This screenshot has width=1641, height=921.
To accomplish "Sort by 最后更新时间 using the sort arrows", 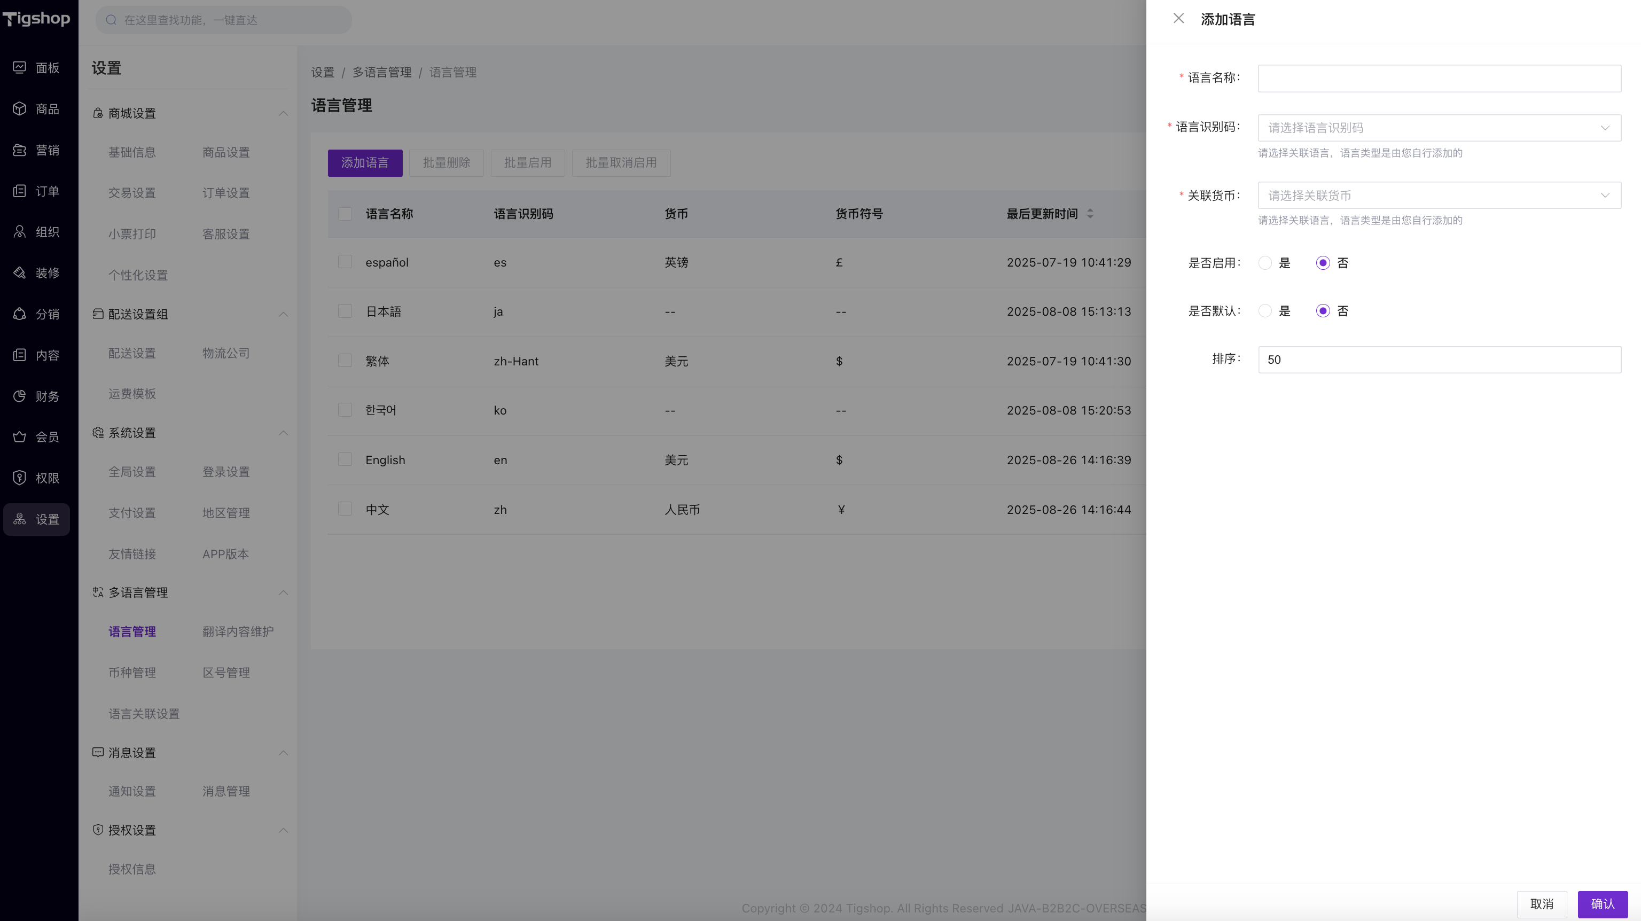I will pyautogui.click(x=1090, y=214).
